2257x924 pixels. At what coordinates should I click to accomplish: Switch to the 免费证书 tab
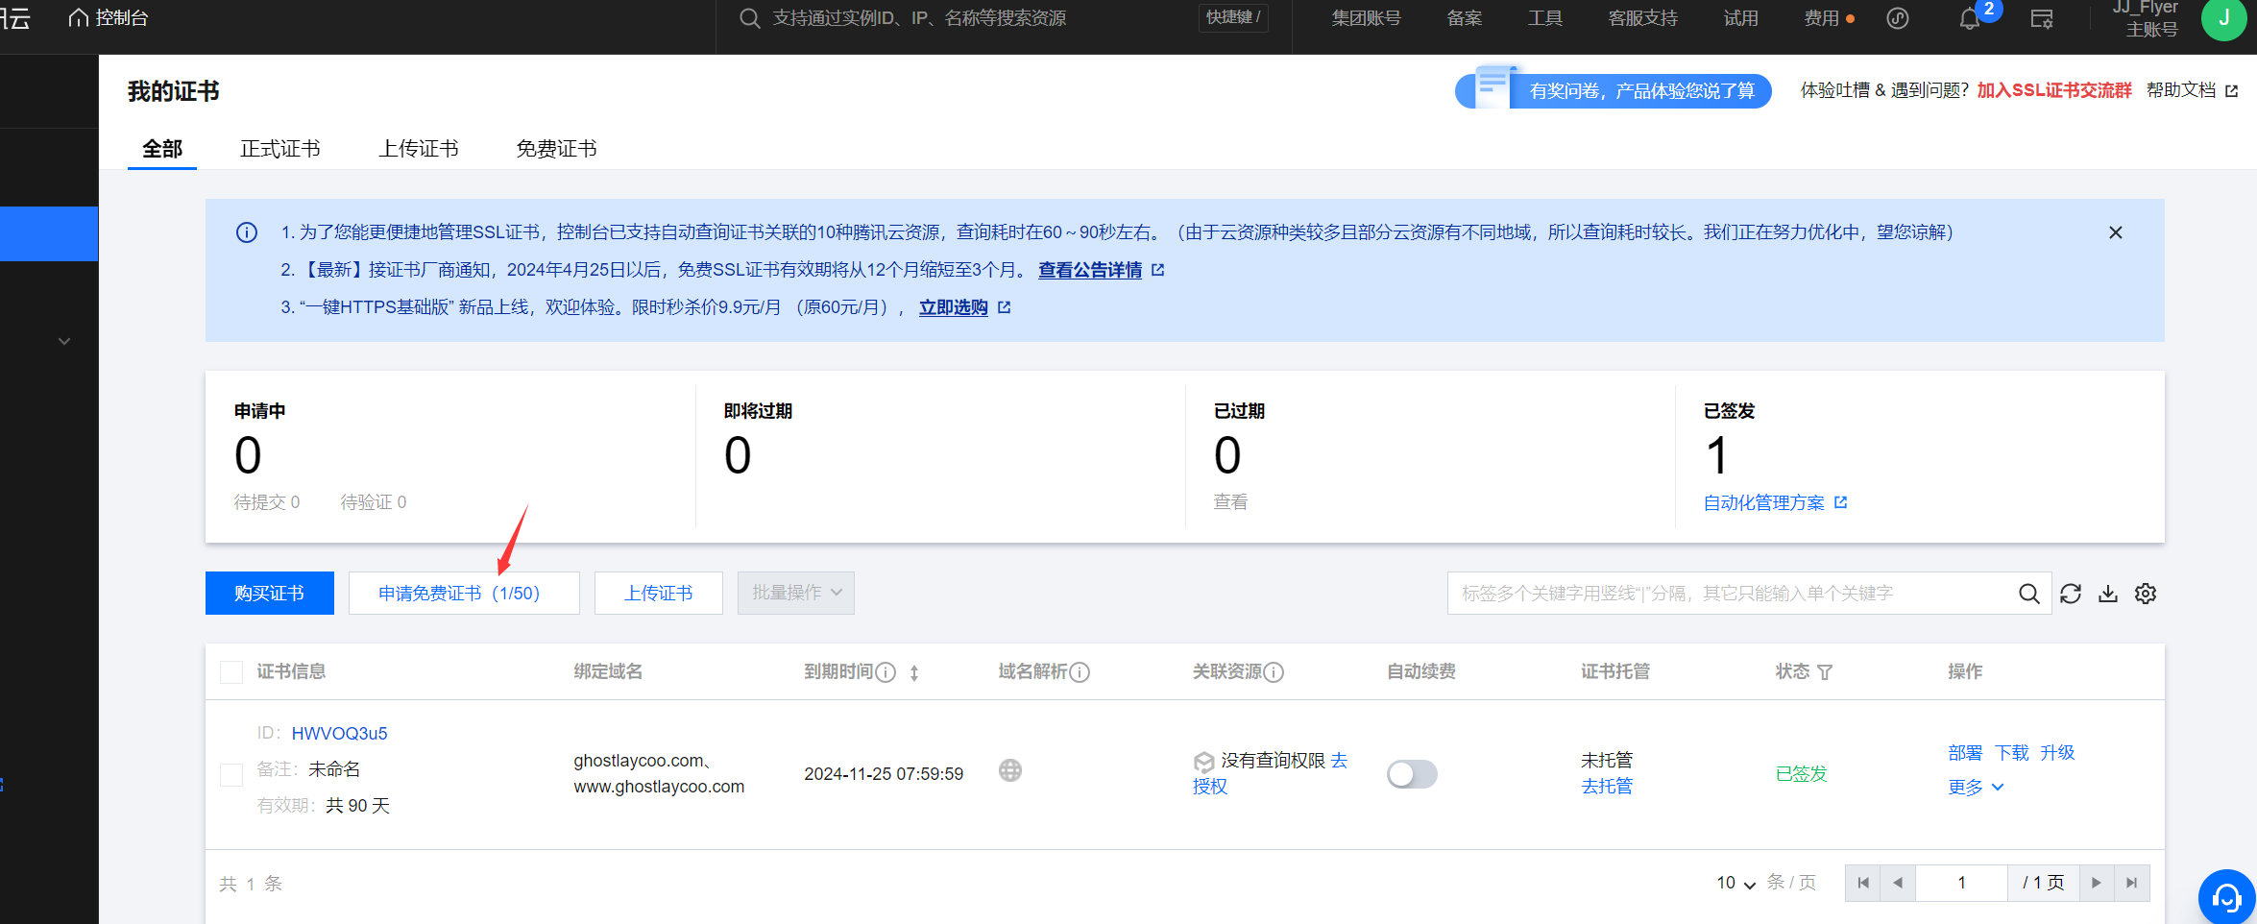point(556,149)
